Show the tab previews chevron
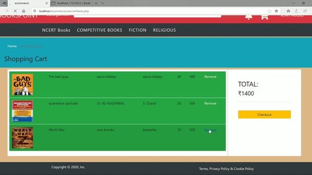312x175 pixels. tap(103, 3)
